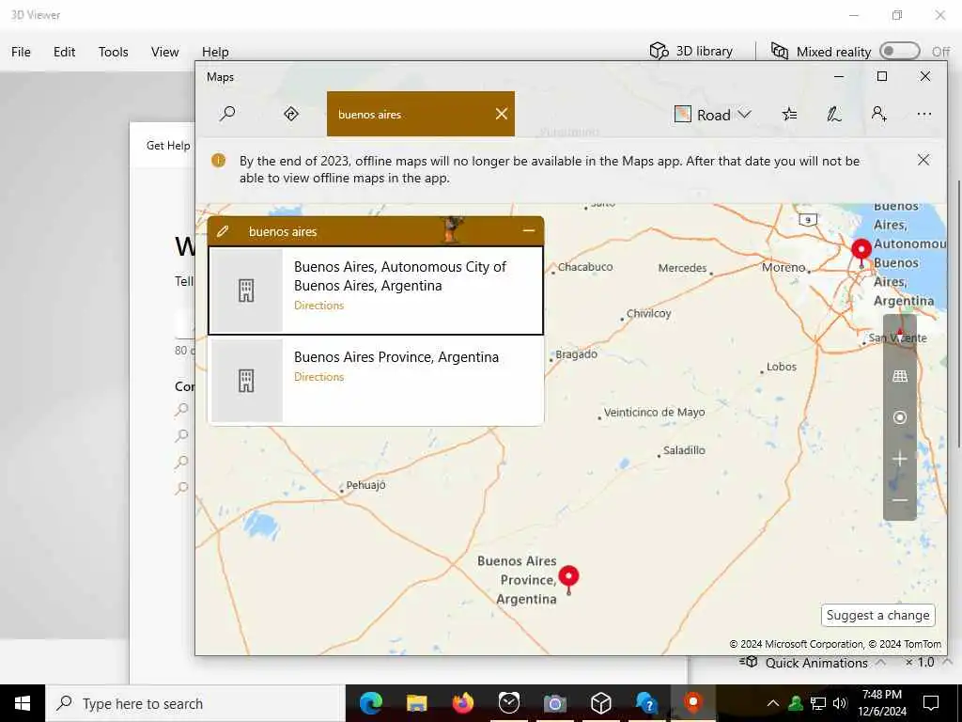Expand the x 1.0 speed control
Screen dimensions: 962x722
927,663
